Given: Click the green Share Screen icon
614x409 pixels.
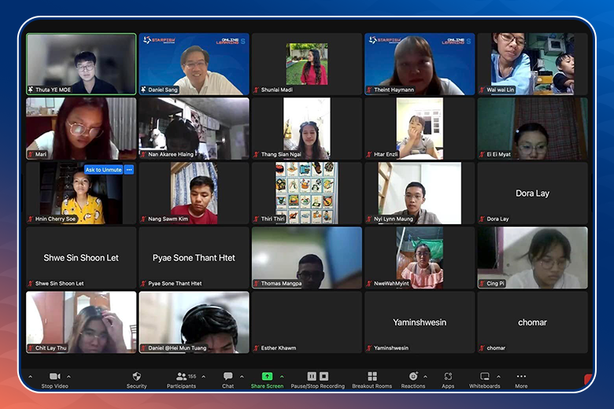Looking at the screenshot, I should point(267,377).
